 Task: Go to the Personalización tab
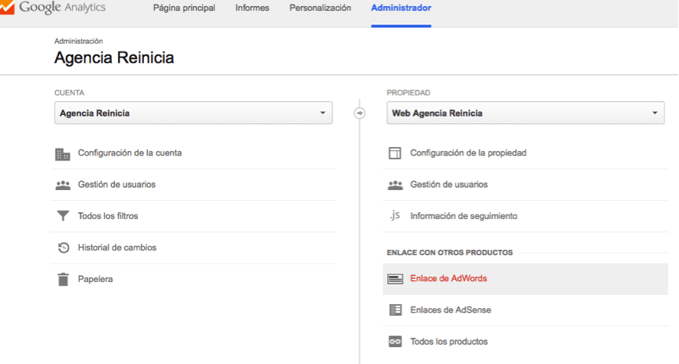pyautogui.click(x=320, y=8)
